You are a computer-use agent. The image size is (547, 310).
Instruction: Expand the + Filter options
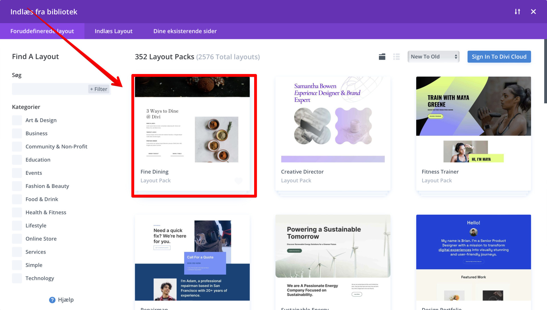pos(99,89)
